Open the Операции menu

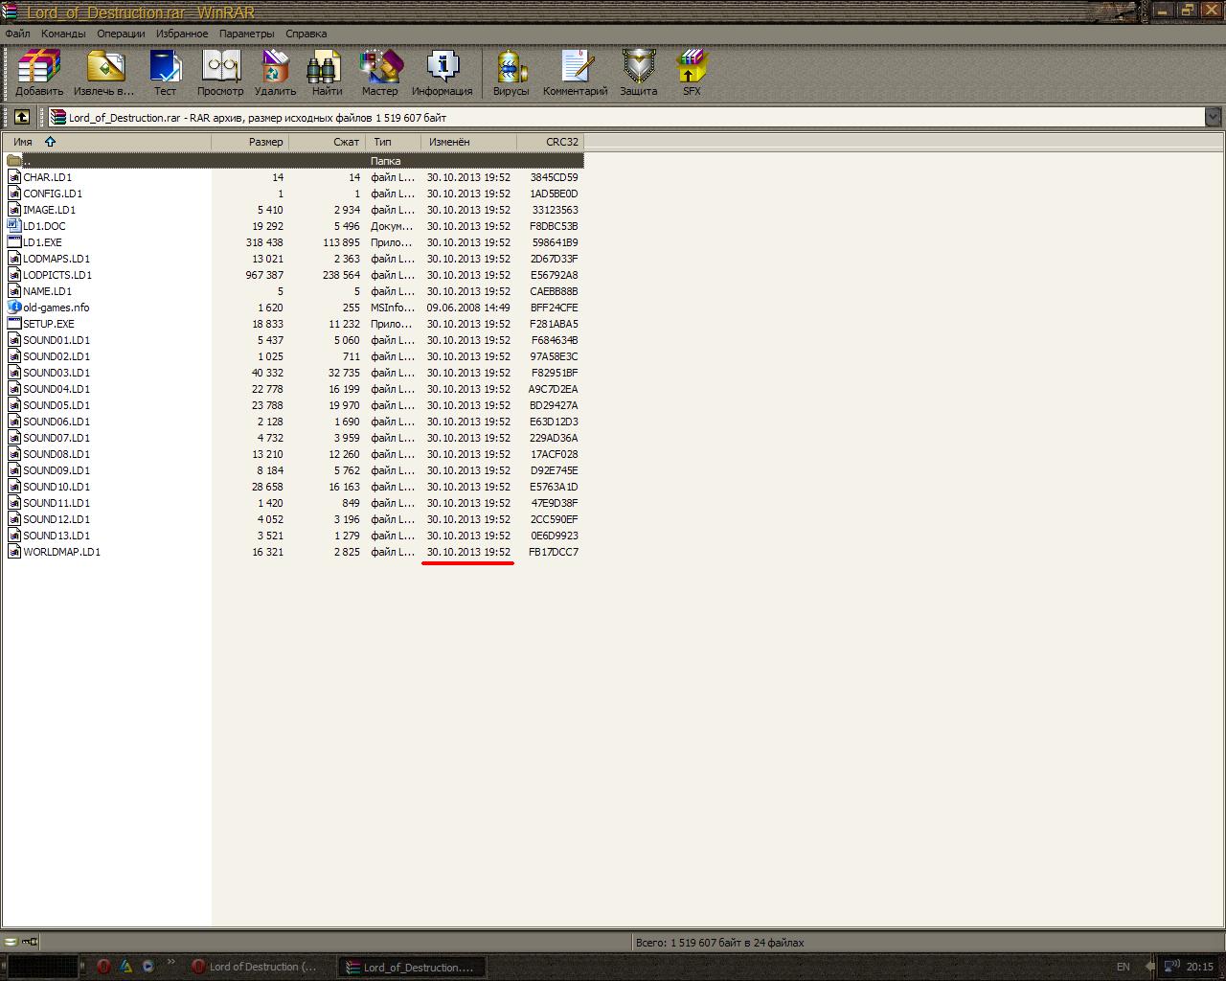(121, 34)
